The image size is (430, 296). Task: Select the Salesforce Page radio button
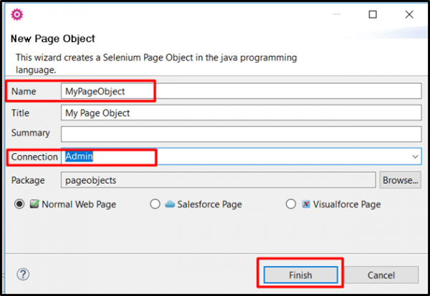coord(155,204)
